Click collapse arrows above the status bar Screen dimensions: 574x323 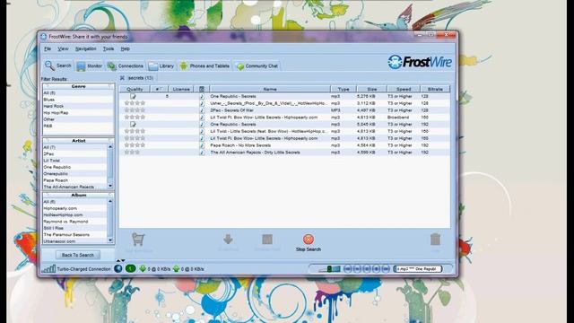pos(121,261)
